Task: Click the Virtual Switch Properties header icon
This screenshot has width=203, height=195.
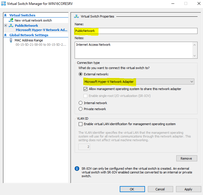Action: pyautogui.click(x=76, y=16)
